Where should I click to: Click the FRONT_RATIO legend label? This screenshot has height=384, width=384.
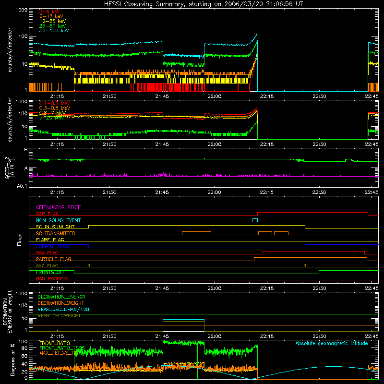pos(55,343)
